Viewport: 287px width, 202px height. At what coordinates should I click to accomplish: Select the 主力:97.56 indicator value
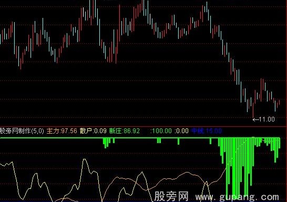[x=62, y=131]
